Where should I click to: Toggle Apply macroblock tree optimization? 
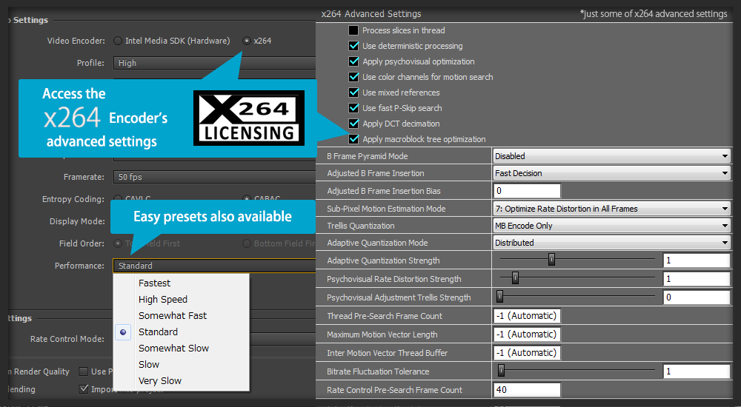353,139
